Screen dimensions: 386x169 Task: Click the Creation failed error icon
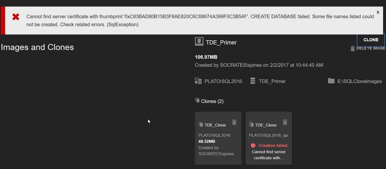tap(253, 145)
